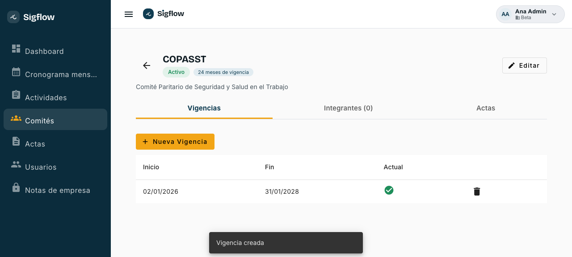Click the Editar button
The width and height of the screenshot is (572, 257).
coord(524,65)
